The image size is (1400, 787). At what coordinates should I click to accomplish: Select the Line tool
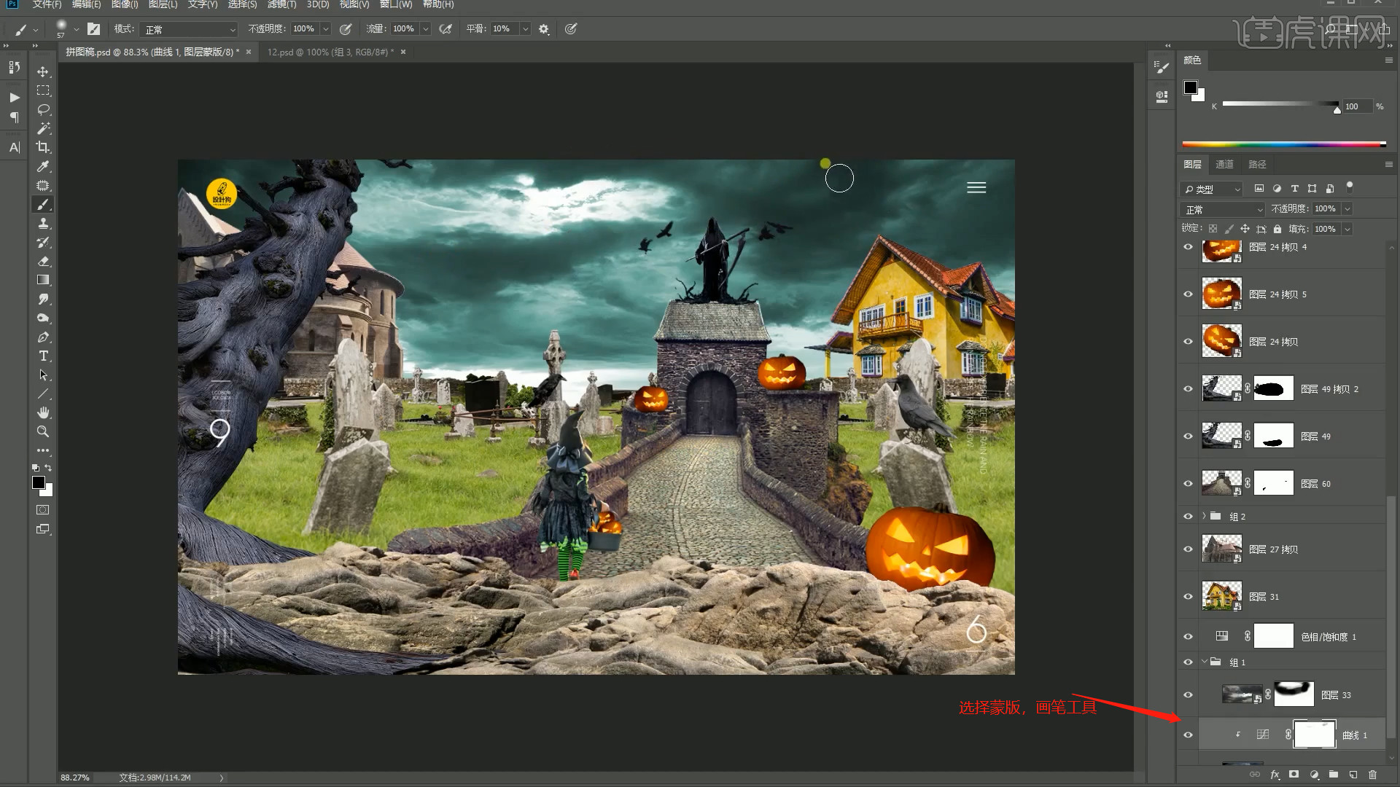coord(43,394)
